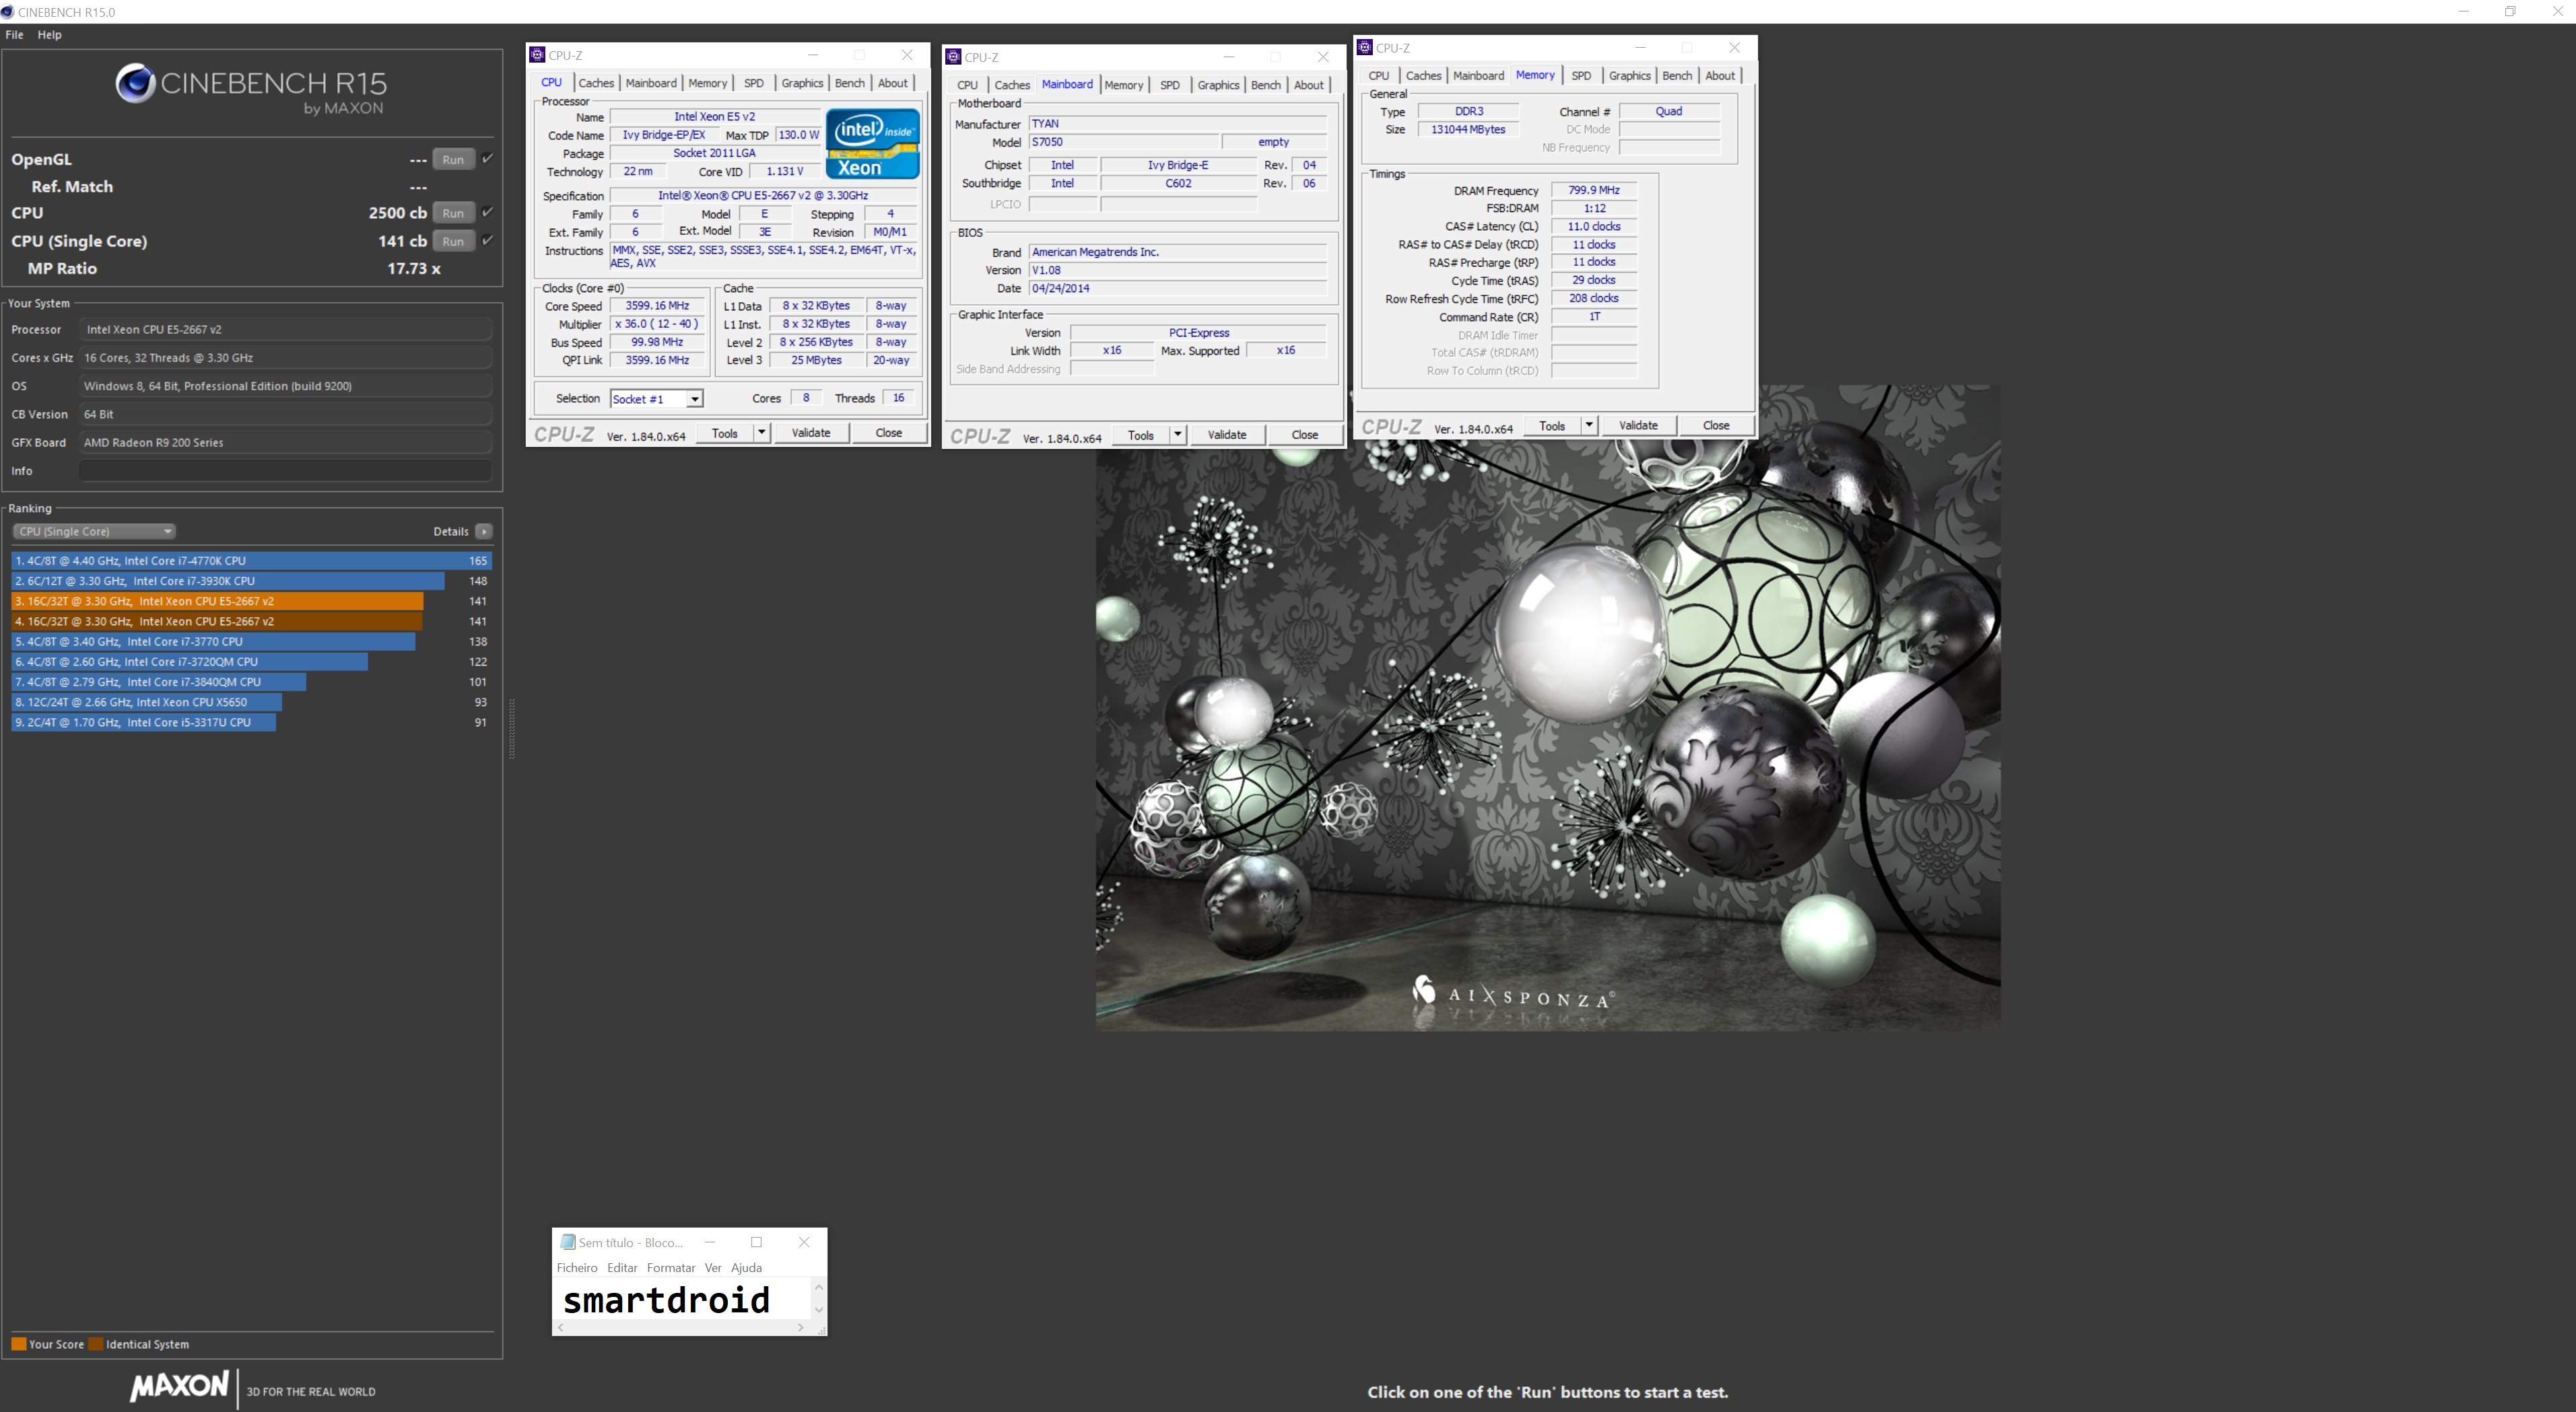This screenshot has height=1412, width=2576.
Task: Click the Your Score orange legend swatch
Action: tap(19, 1344)
